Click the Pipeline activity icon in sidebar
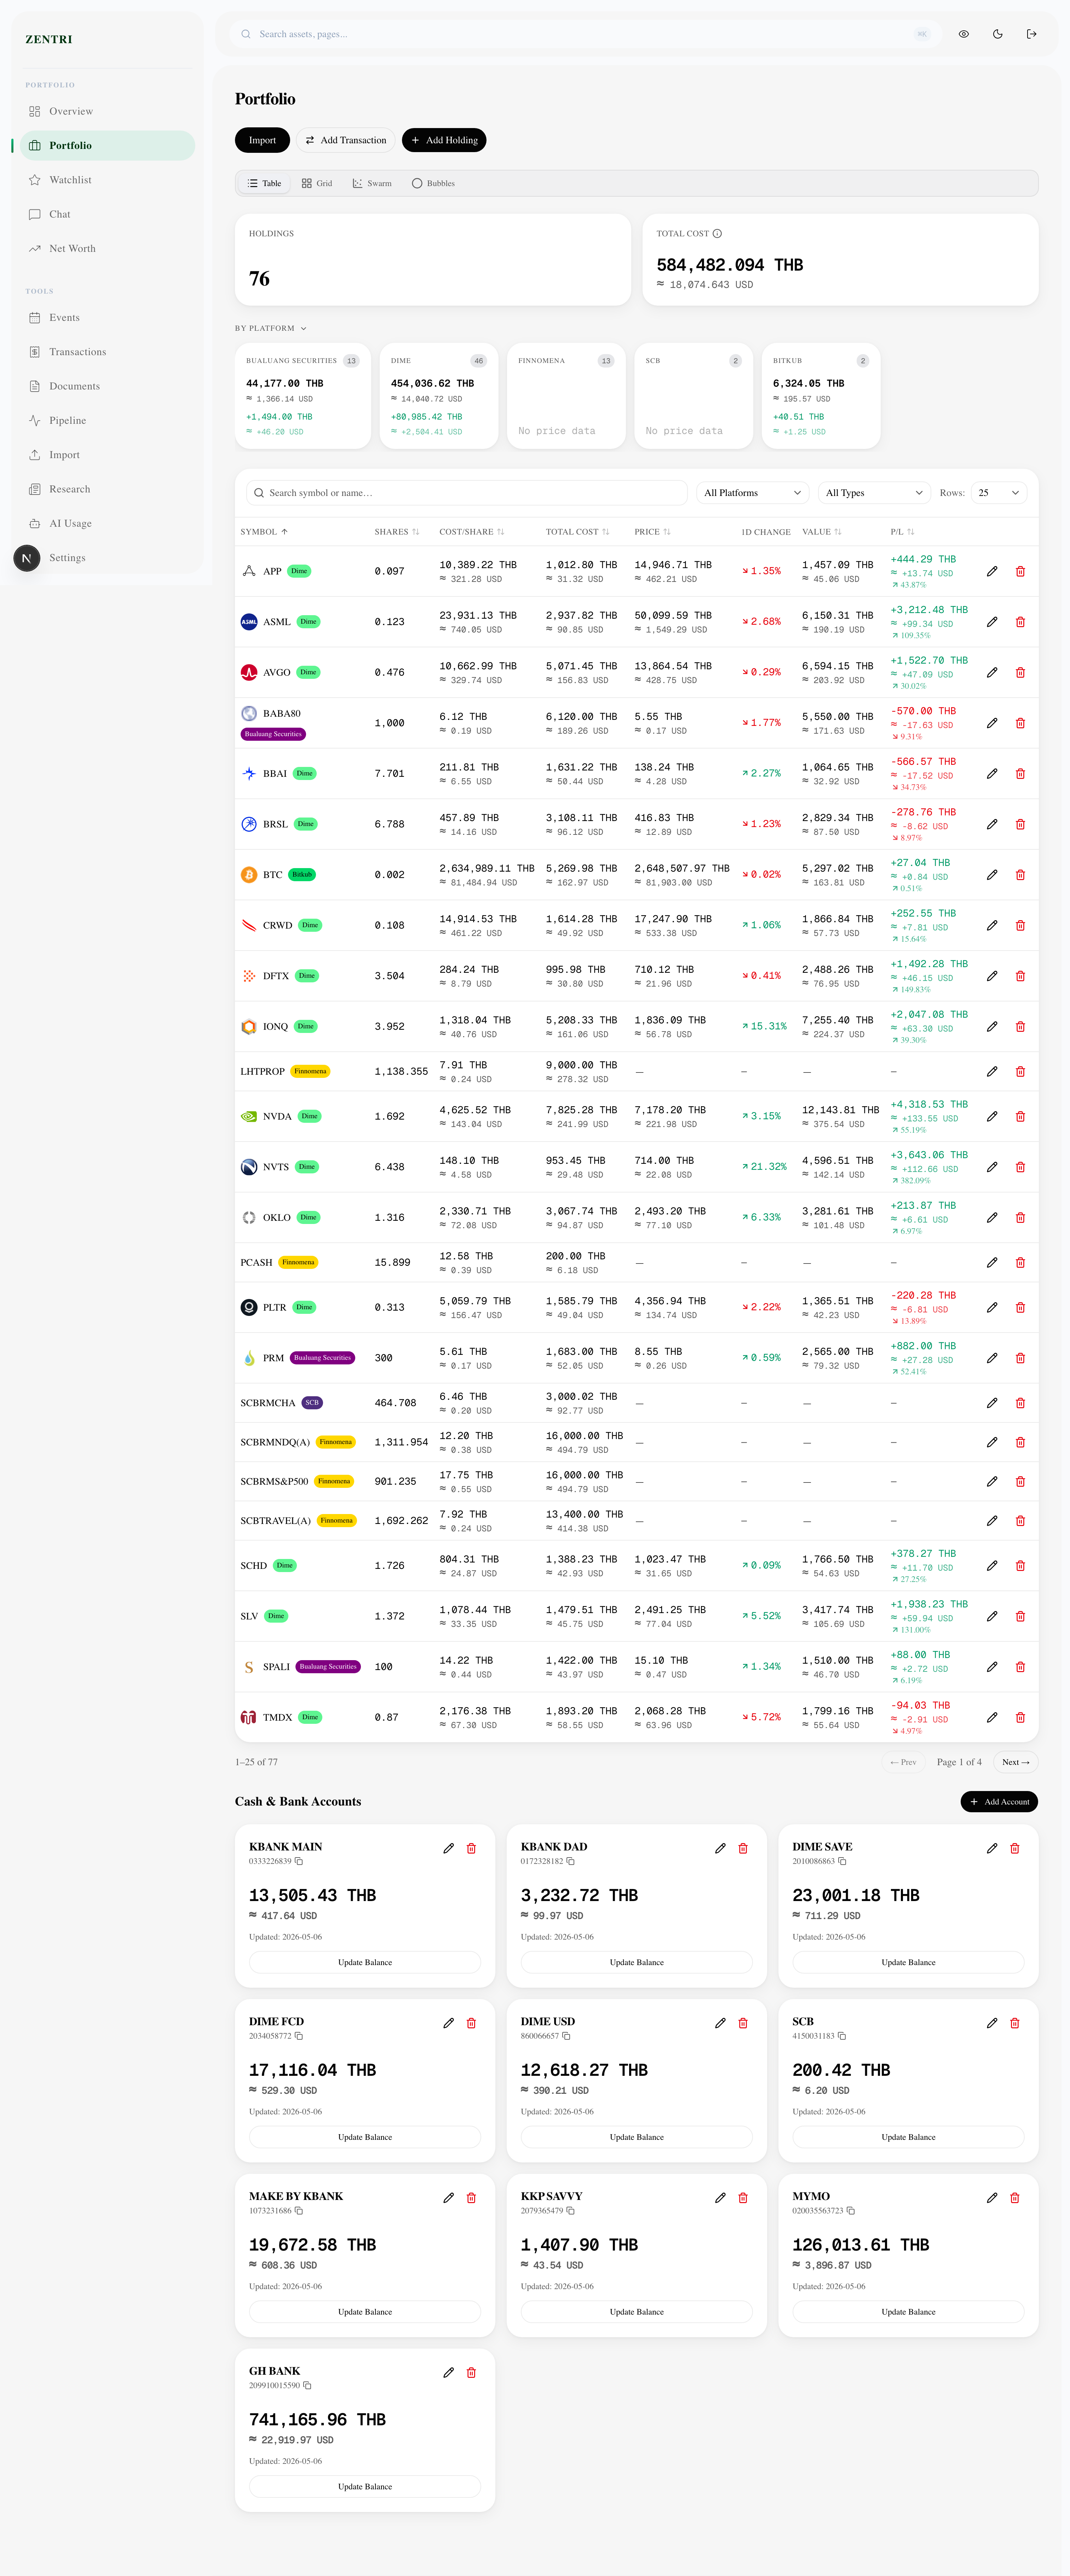 tap(35, 421)
